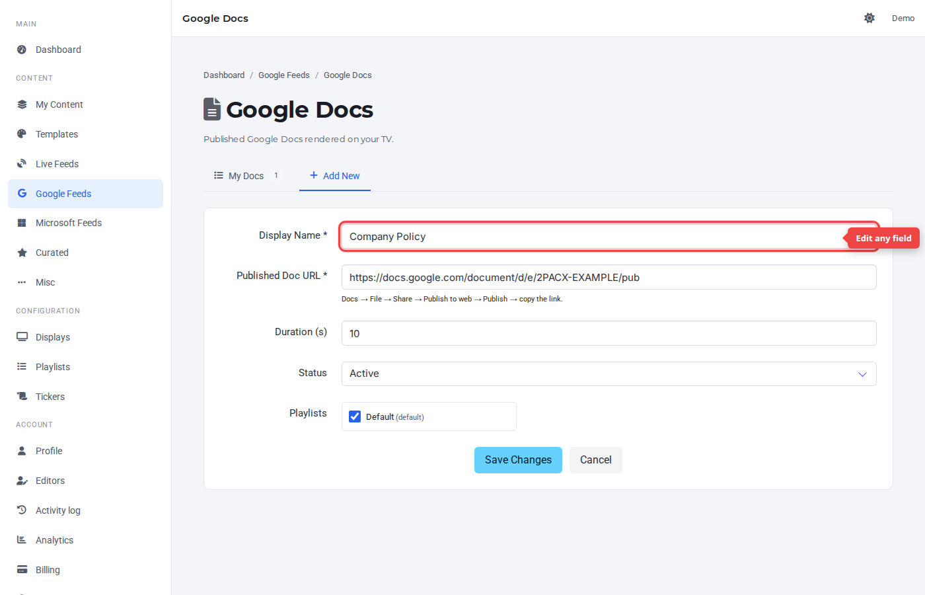Click the Duration seconds input field
This screenshot has height=595, width=925.
(609, 333)
